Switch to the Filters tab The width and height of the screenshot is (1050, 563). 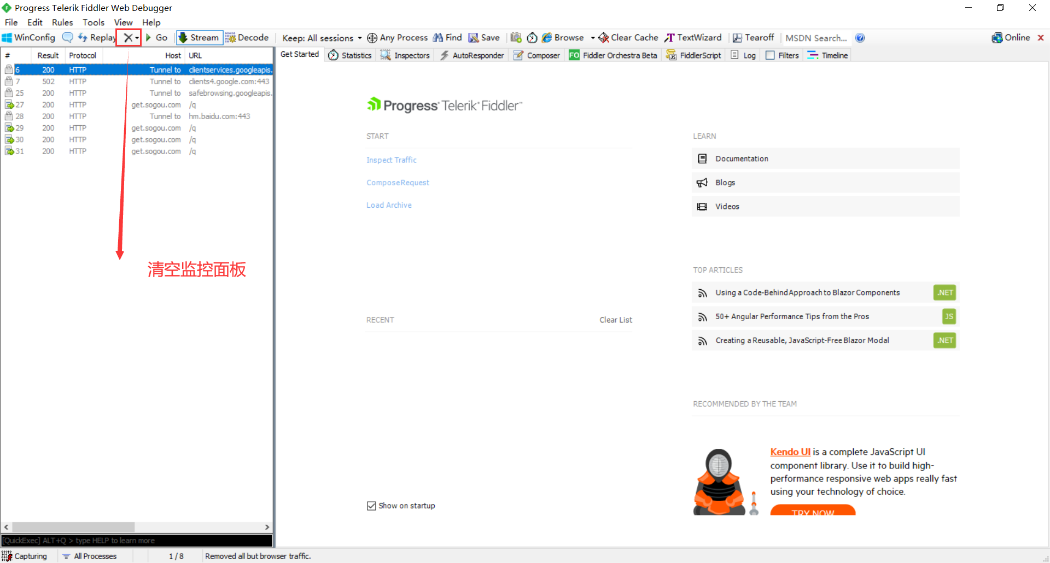783,55
